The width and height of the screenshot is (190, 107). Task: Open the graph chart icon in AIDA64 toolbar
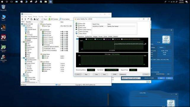(38, 19)
